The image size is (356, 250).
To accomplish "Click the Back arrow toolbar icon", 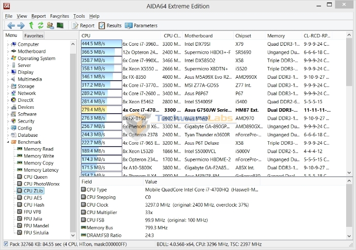I will click(x=11, y=26).
